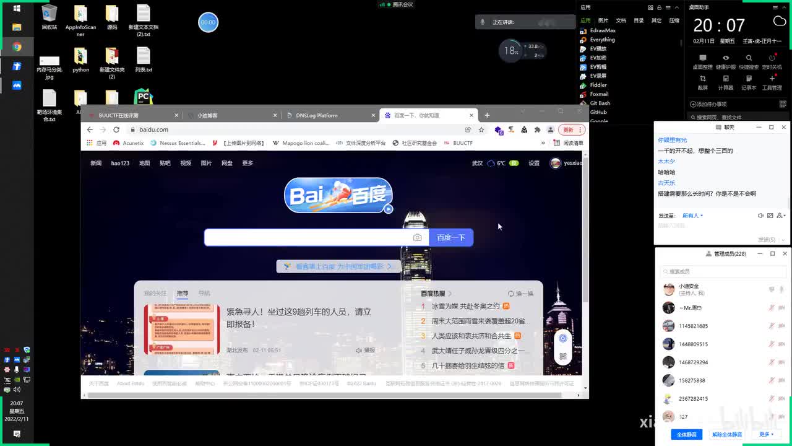
Task: Click the 发送(S) send button
Action: coord(767,240)
